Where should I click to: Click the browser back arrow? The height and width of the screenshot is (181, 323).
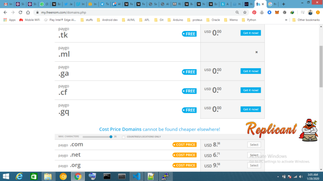point(6,12)
